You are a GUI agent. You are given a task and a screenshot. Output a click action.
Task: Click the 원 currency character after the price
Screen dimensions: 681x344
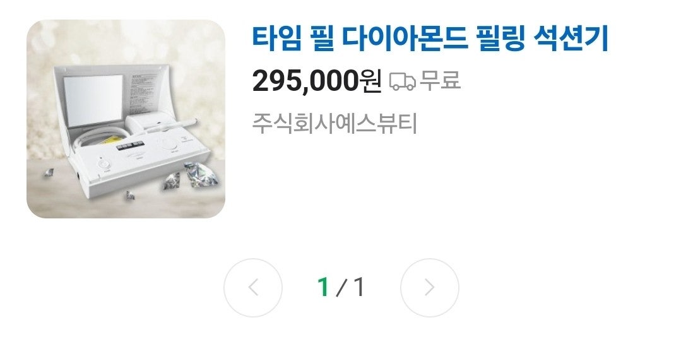pyautogui.click(x=370, y=81)
